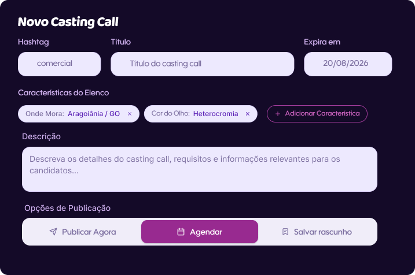The width and height of the screenshot is (415, 275).
Task: Choose the Salvar rascunho option
Action: (x=317, y=232)
